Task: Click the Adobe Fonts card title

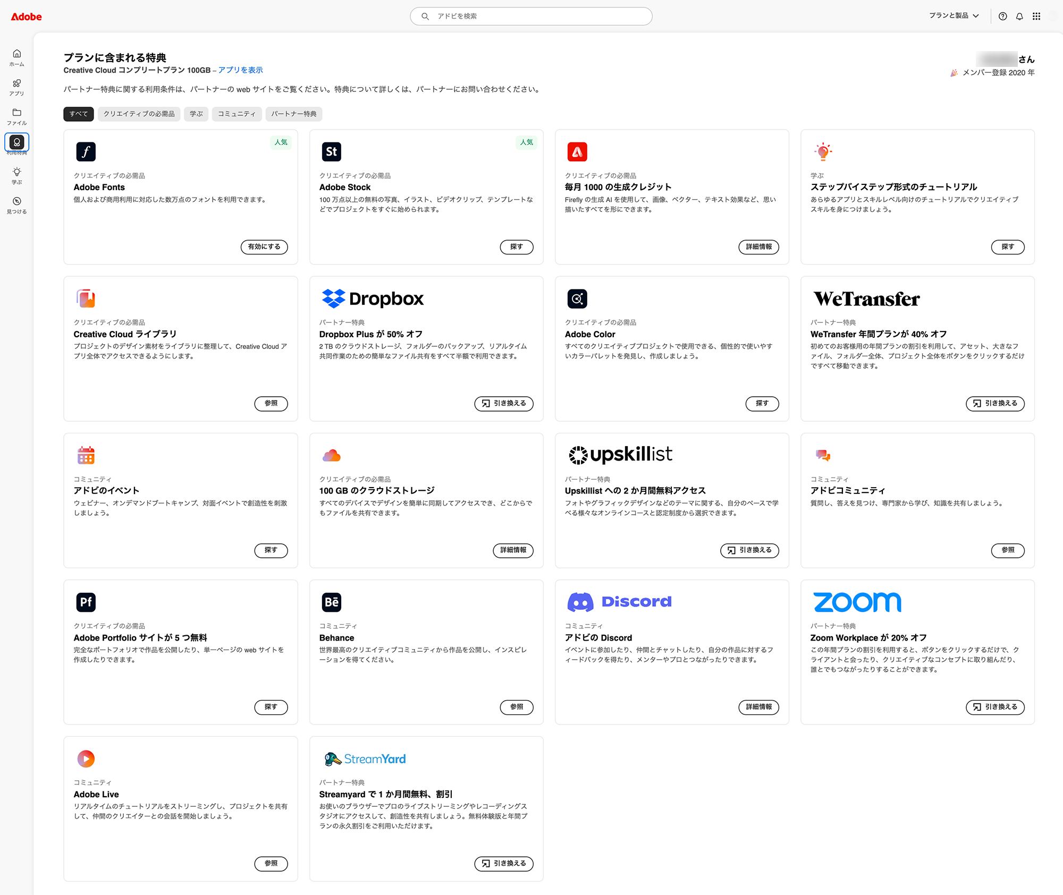Action: [99, 187]
